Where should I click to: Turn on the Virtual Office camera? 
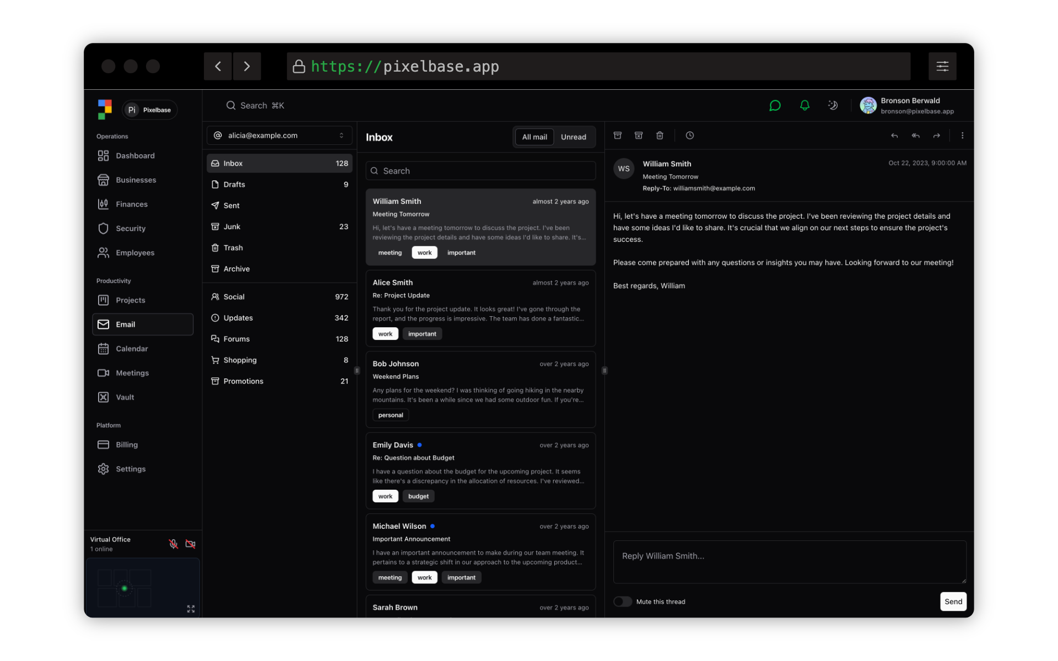click(x=190, y=544)
